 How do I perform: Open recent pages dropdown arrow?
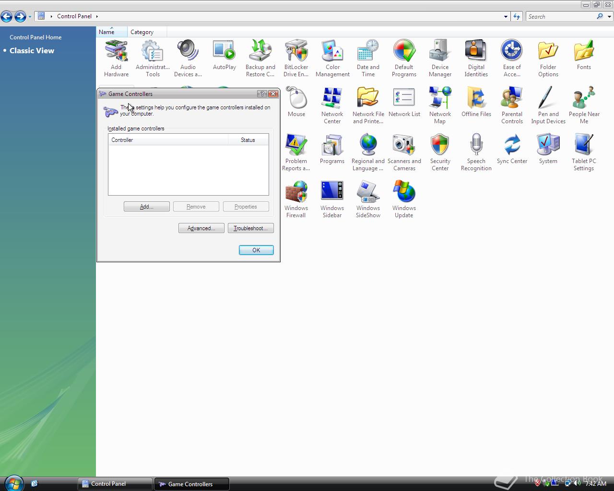tap(30, 17)
